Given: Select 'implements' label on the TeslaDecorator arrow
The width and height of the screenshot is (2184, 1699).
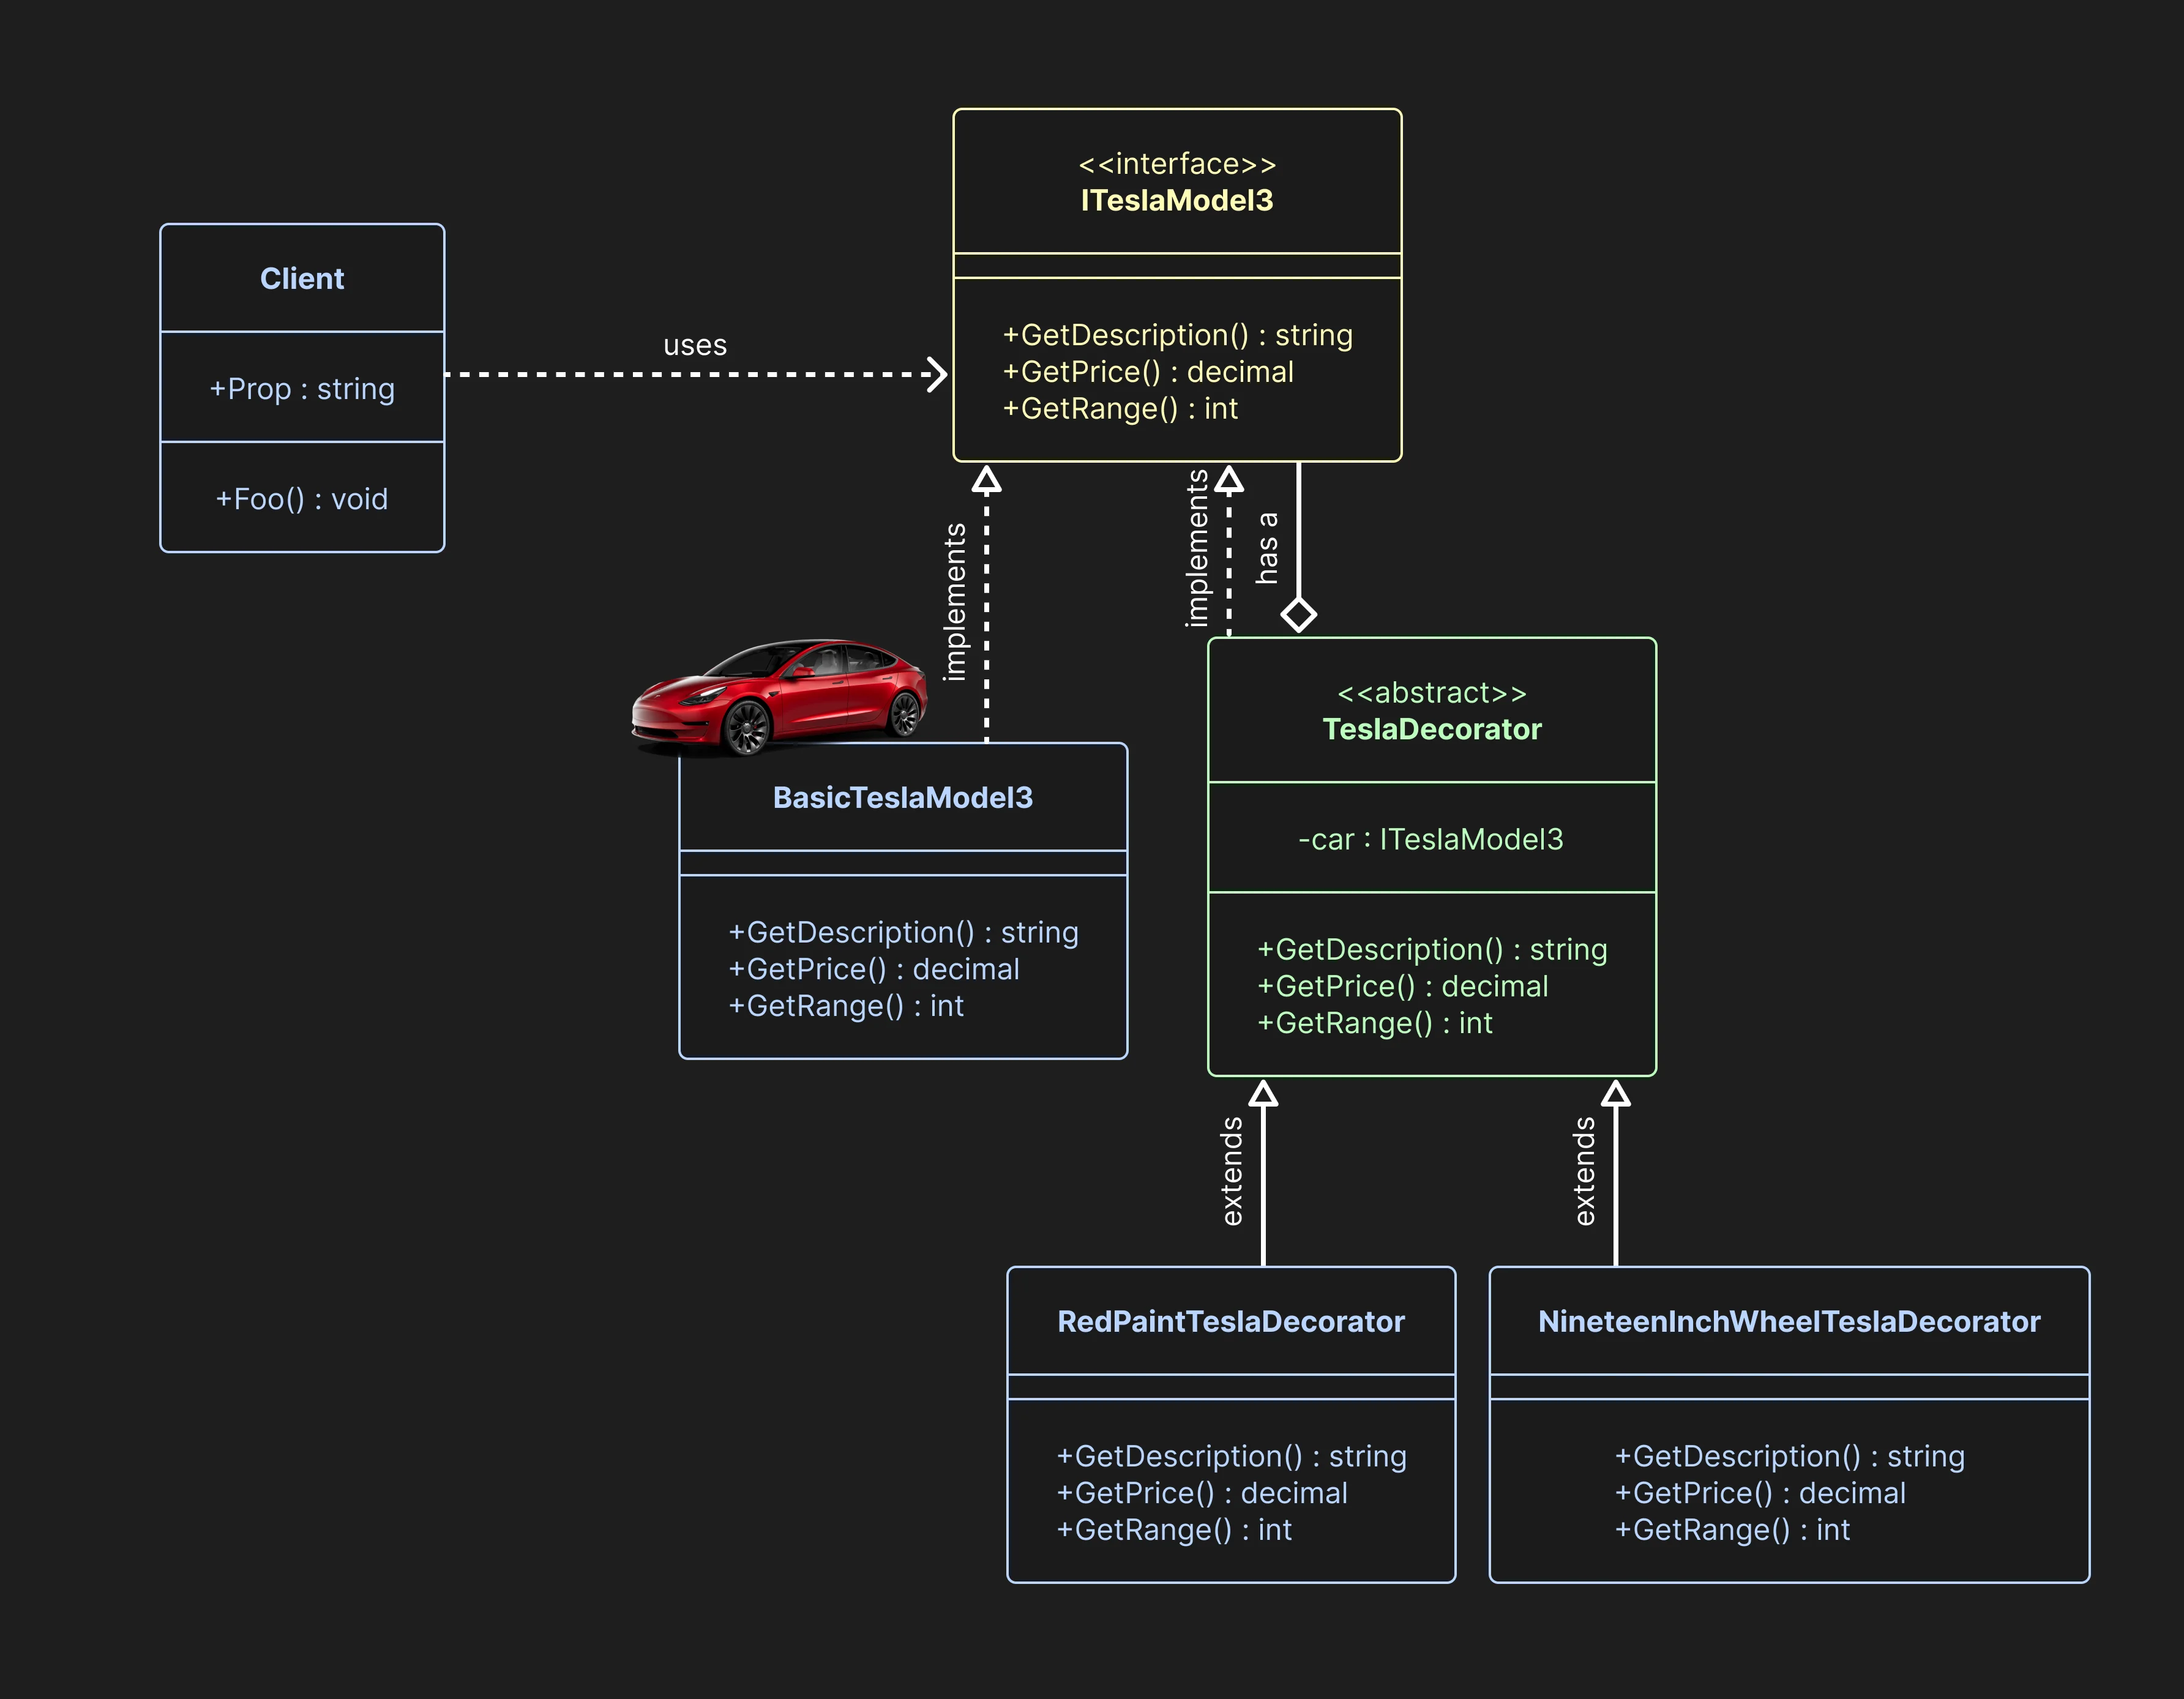Looking at the screenshot, I should click(1197, 548).
